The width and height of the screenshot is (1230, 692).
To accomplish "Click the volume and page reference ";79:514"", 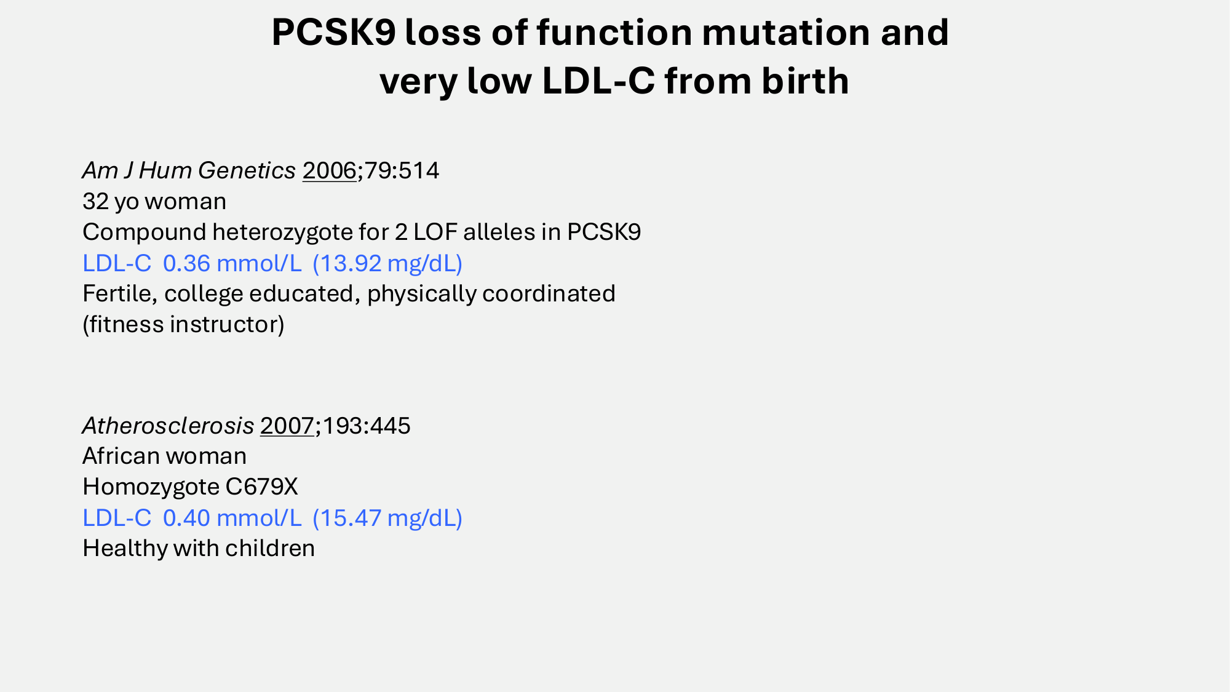I will click(399, 171).
